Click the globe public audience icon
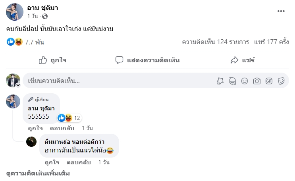Screen dimensions: 295x181 45,17
